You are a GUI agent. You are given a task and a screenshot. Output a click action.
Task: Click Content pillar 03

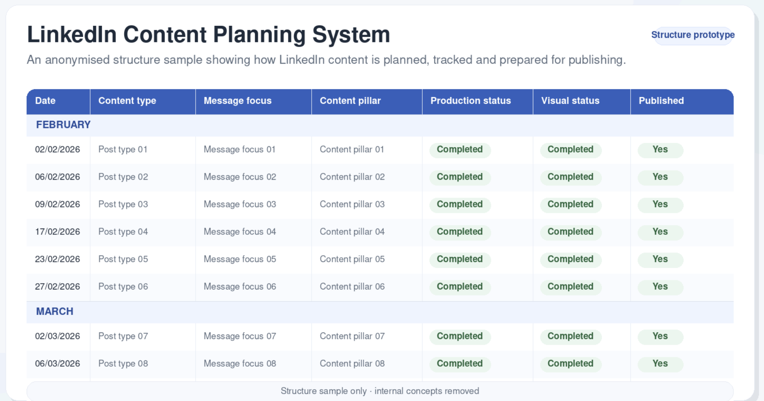click(x=352, y=204)
